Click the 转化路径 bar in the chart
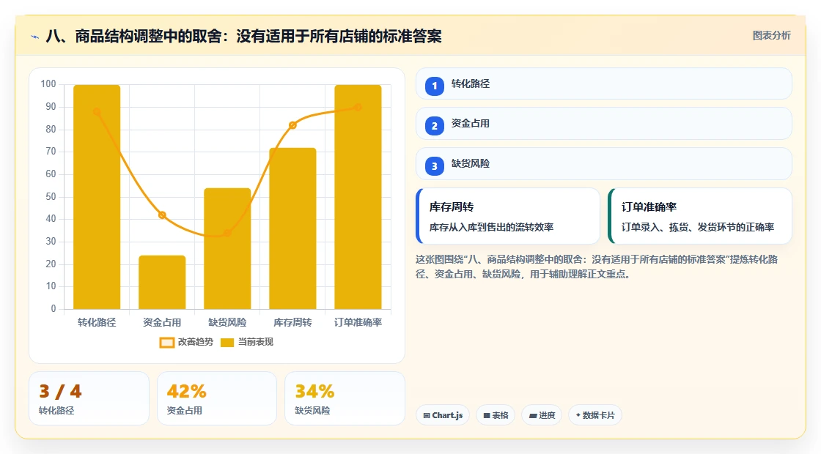 point(97,197)
